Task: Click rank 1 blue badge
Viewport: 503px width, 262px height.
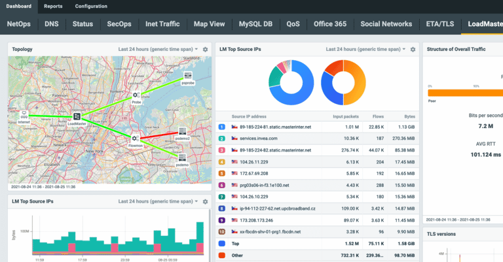Action: coord(221,127)
